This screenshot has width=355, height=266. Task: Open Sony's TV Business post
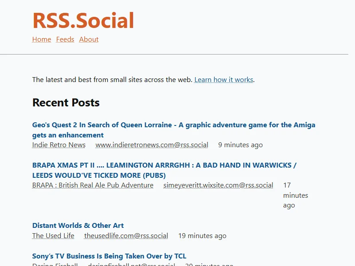[x=109, y=256]
